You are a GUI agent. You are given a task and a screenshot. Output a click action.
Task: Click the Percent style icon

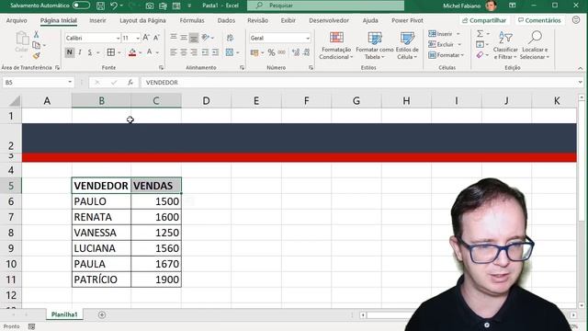pos(271,52)
